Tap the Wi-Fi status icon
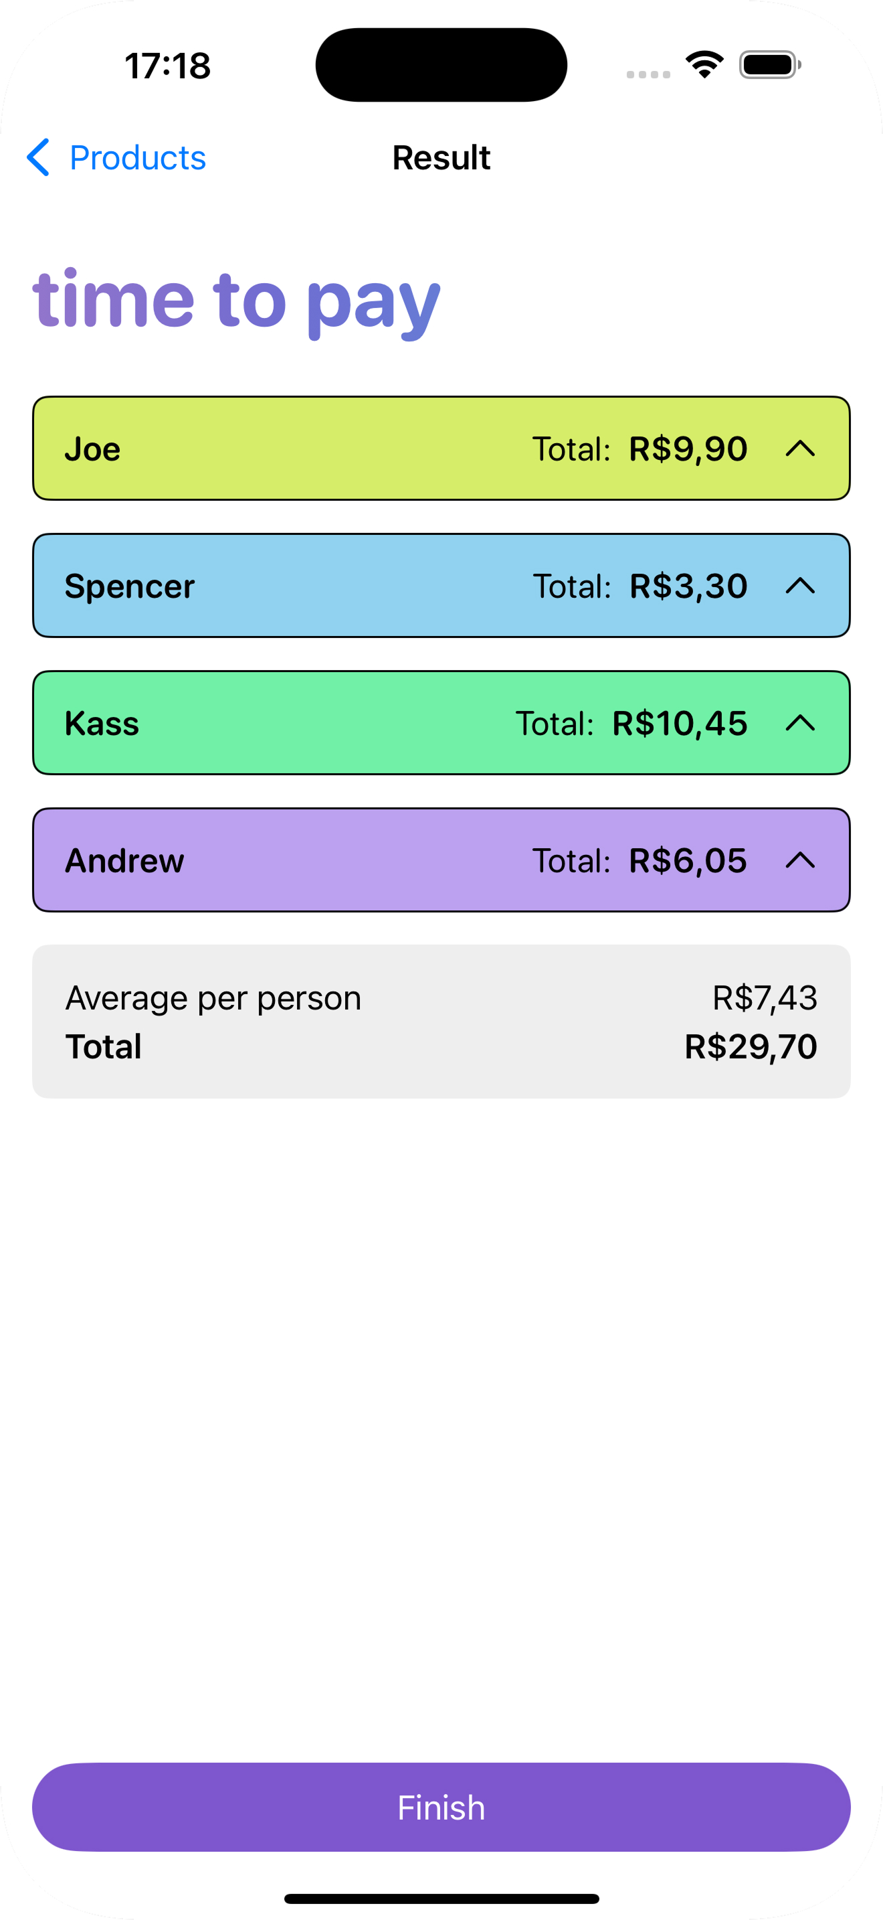The height and width of the screenshot is (1920, 883). coord(704,65)
